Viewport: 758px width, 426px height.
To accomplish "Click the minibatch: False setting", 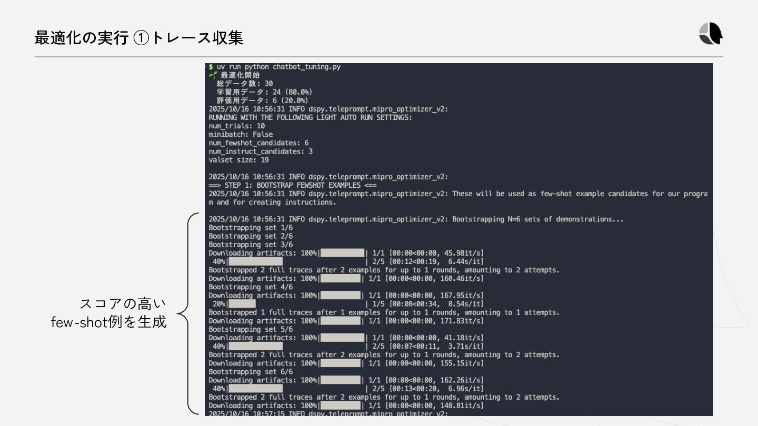I will coord(241,134).
